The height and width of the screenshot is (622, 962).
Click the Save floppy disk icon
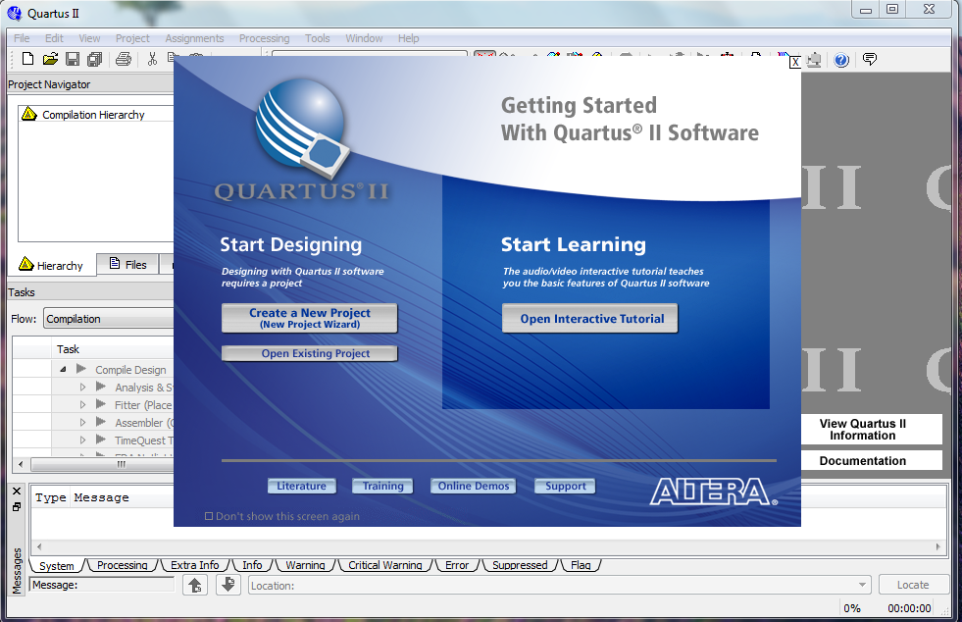[x=73, y=59]
